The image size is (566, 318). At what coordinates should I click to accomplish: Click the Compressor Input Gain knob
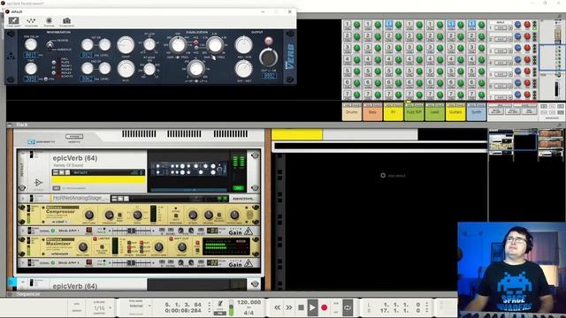tap(88, 216)
